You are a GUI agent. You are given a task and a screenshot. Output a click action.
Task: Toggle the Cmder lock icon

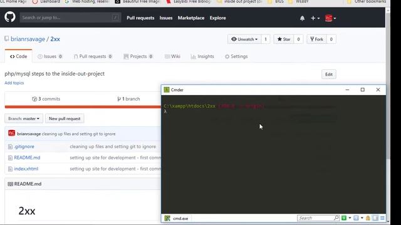[x=368, y=218]
